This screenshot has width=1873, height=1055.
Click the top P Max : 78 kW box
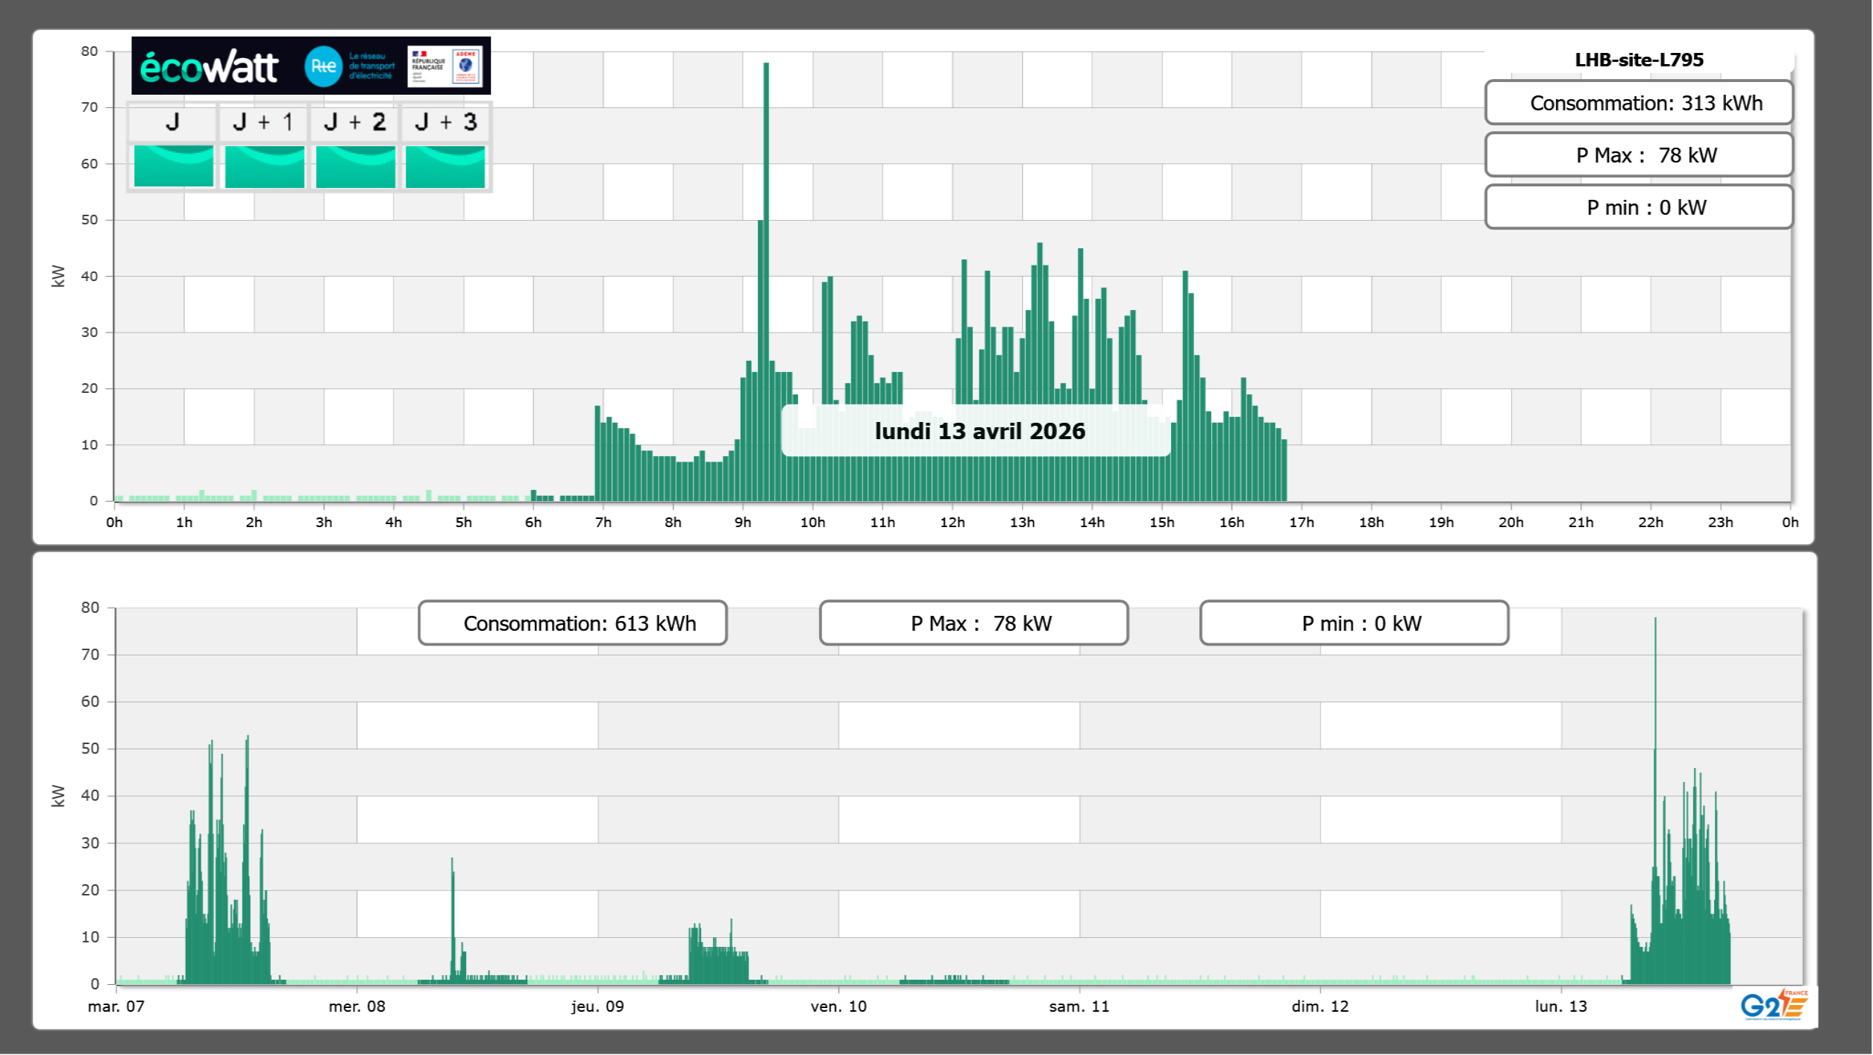point(1638,155)
